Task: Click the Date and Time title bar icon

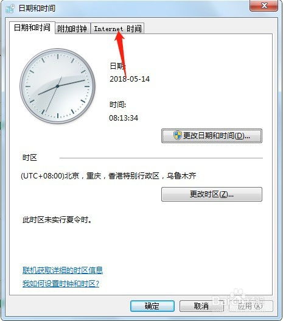Action: pos(10,9)
